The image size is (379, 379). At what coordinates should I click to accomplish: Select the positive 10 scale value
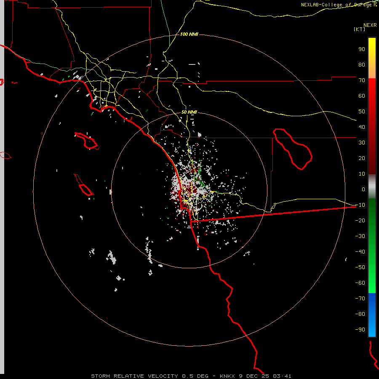coord(362,174)
